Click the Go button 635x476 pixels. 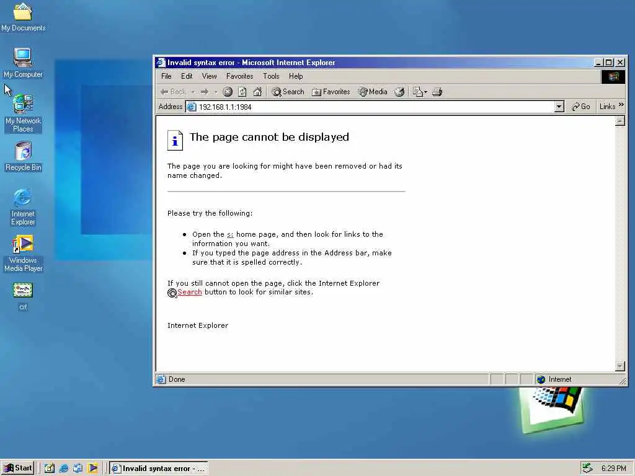click(x=580, y=107)
